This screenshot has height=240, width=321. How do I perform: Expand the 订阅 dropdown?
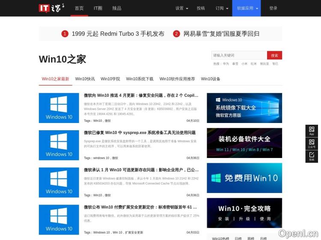coord(222,8)
